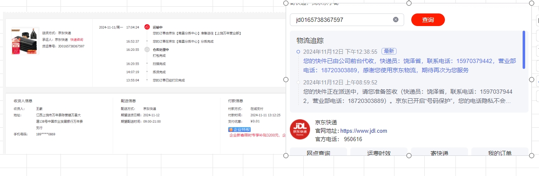
Task: Click the 在线支付 payment method value
Action: (256, 109)
